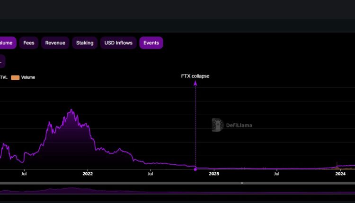Turn off the Volume metric pill
This screenshot has height=203, width=355.
click(x=7, y=43)
